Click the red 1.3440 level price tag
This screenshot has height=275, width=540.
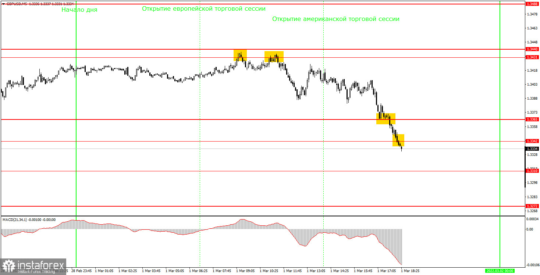(532, 49)
